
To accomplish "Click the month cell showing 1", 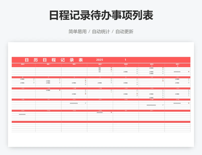I will (x=125, y=60).
